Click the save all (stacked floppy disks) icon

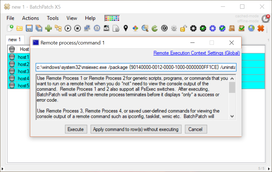[39, 28]
